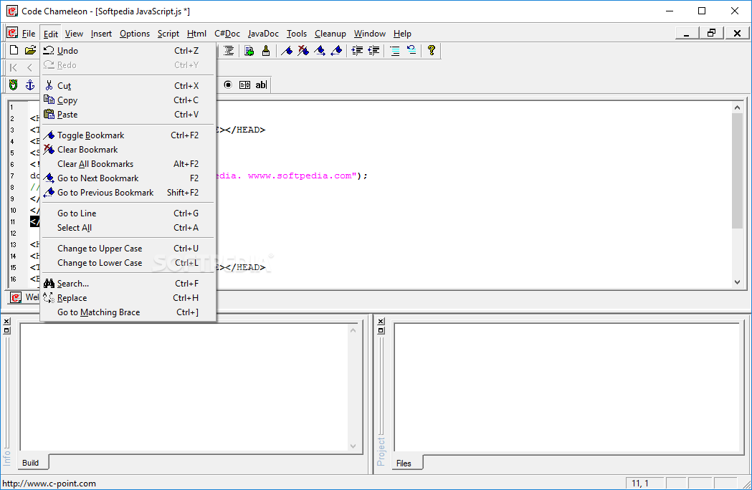Click Go to Previous Bookmark toolbar icon
752x490 pixels.
[336, 50]
